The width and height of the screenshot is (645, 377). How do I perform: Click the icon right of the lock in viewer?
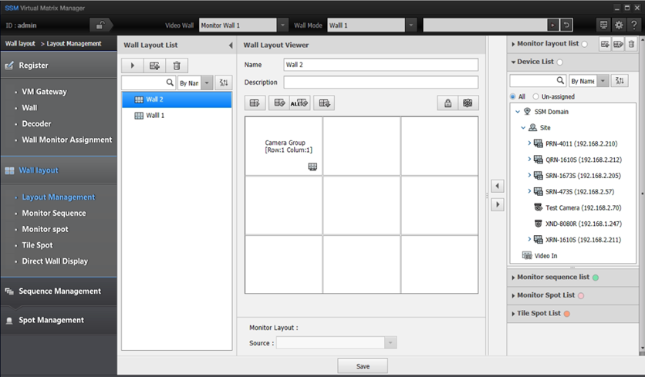click(468, 103)
